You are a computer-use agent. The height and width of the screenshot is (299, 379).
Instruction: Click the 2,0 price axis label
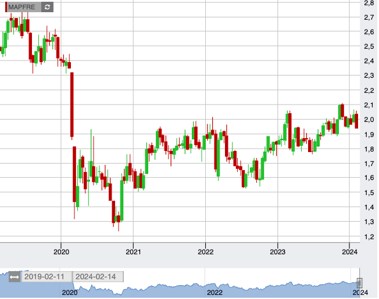coord(369,120)
